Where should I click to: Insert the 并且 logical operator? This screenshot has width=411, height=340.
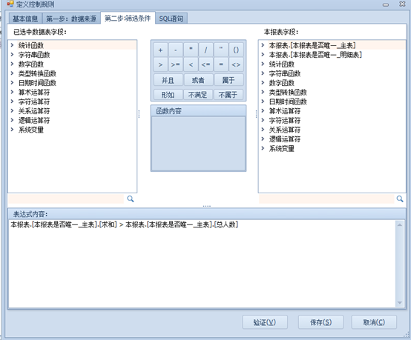pos(168,80)
